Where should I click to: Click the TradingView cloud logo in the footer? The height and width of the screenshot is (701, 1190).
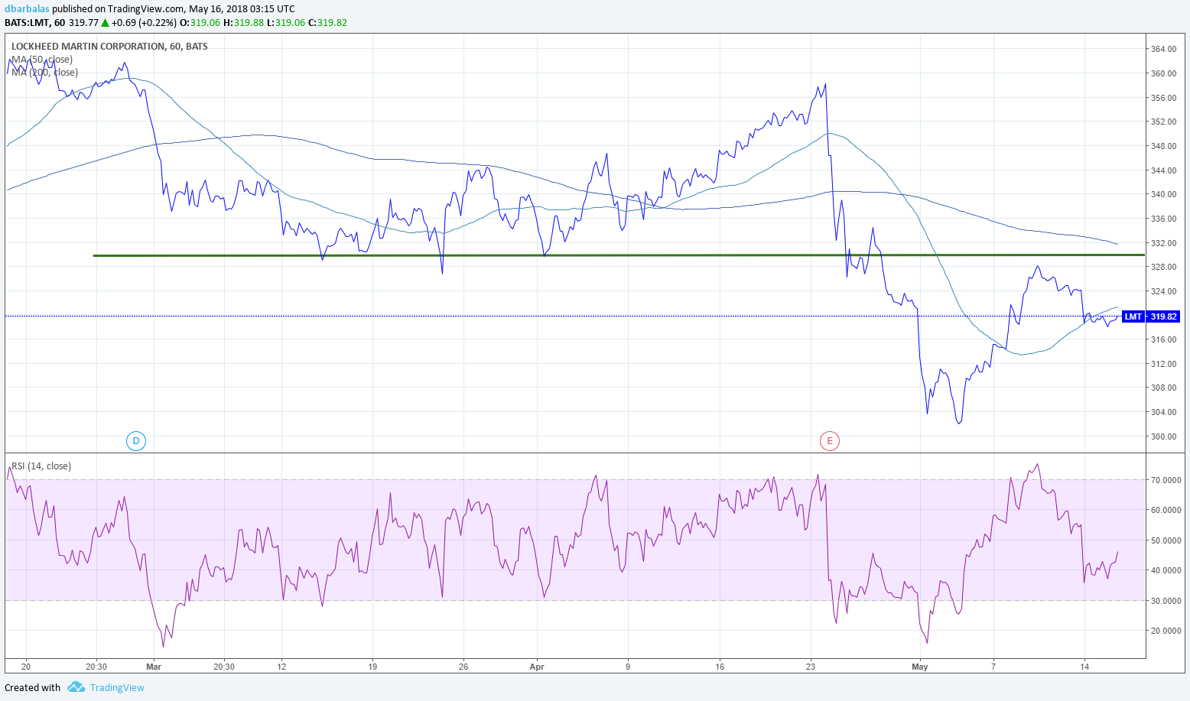click(76, 687)
